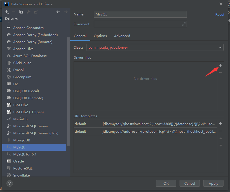The image size is (230, 192).
Task: Switch to the General tab
Action: coord(80,36)
